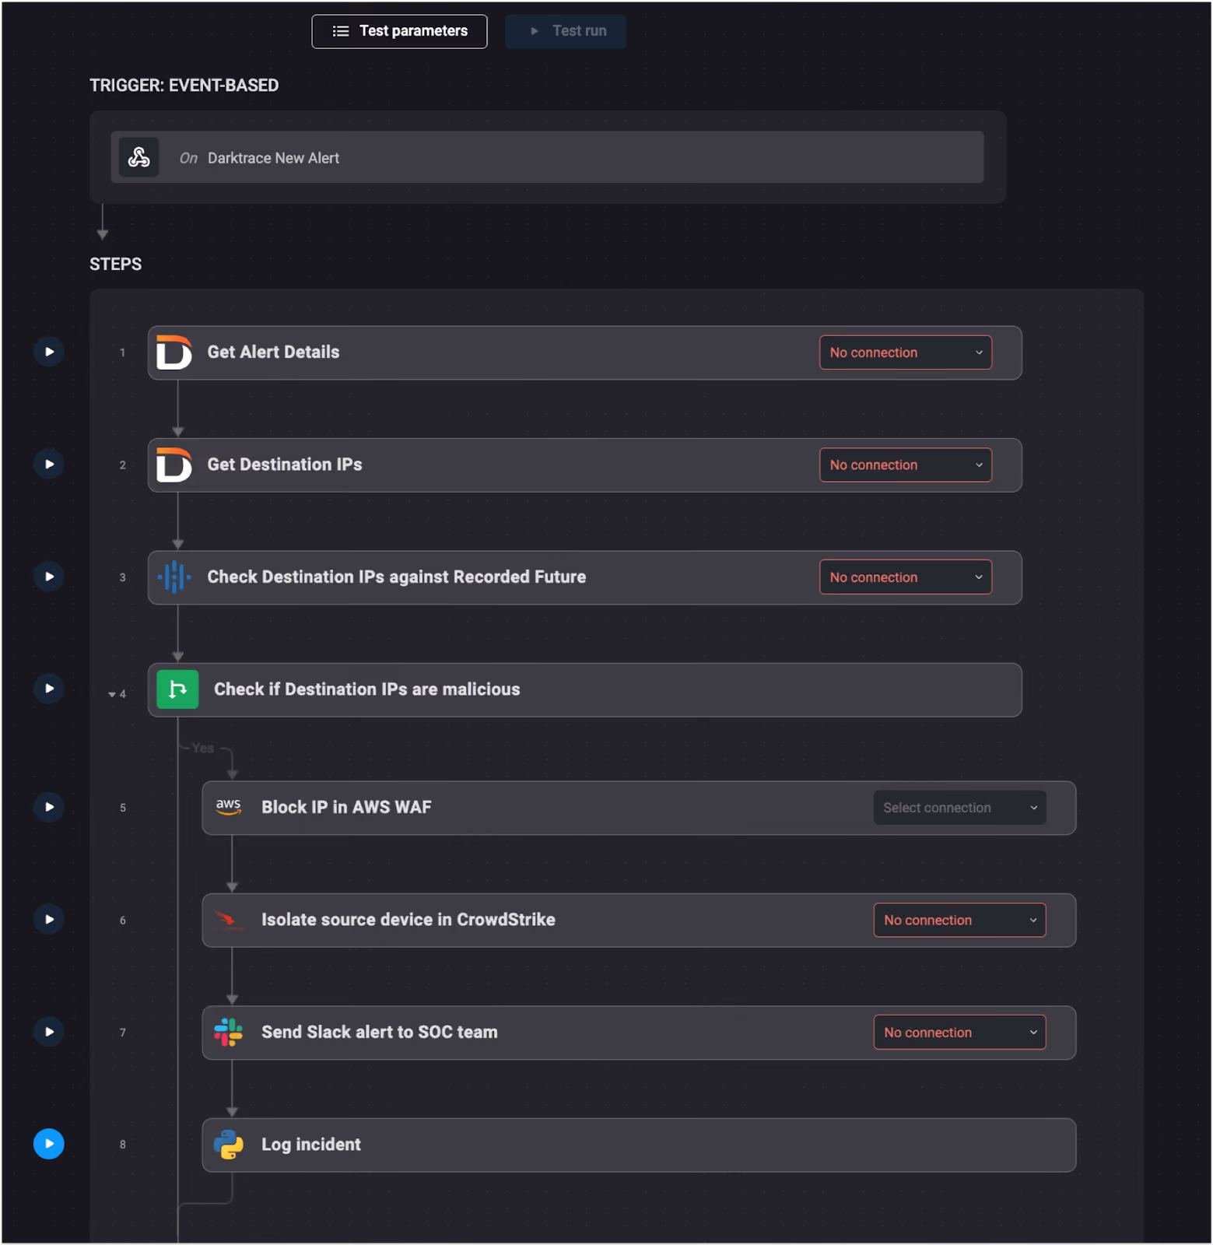The width and height of the screenshot is (1213, 1245).
Task: Open the Test parameters button
Action: (399, 31)
